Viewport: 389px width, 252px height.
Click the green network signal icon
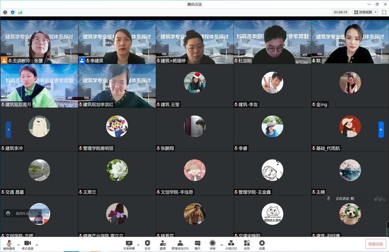[20, 12]
